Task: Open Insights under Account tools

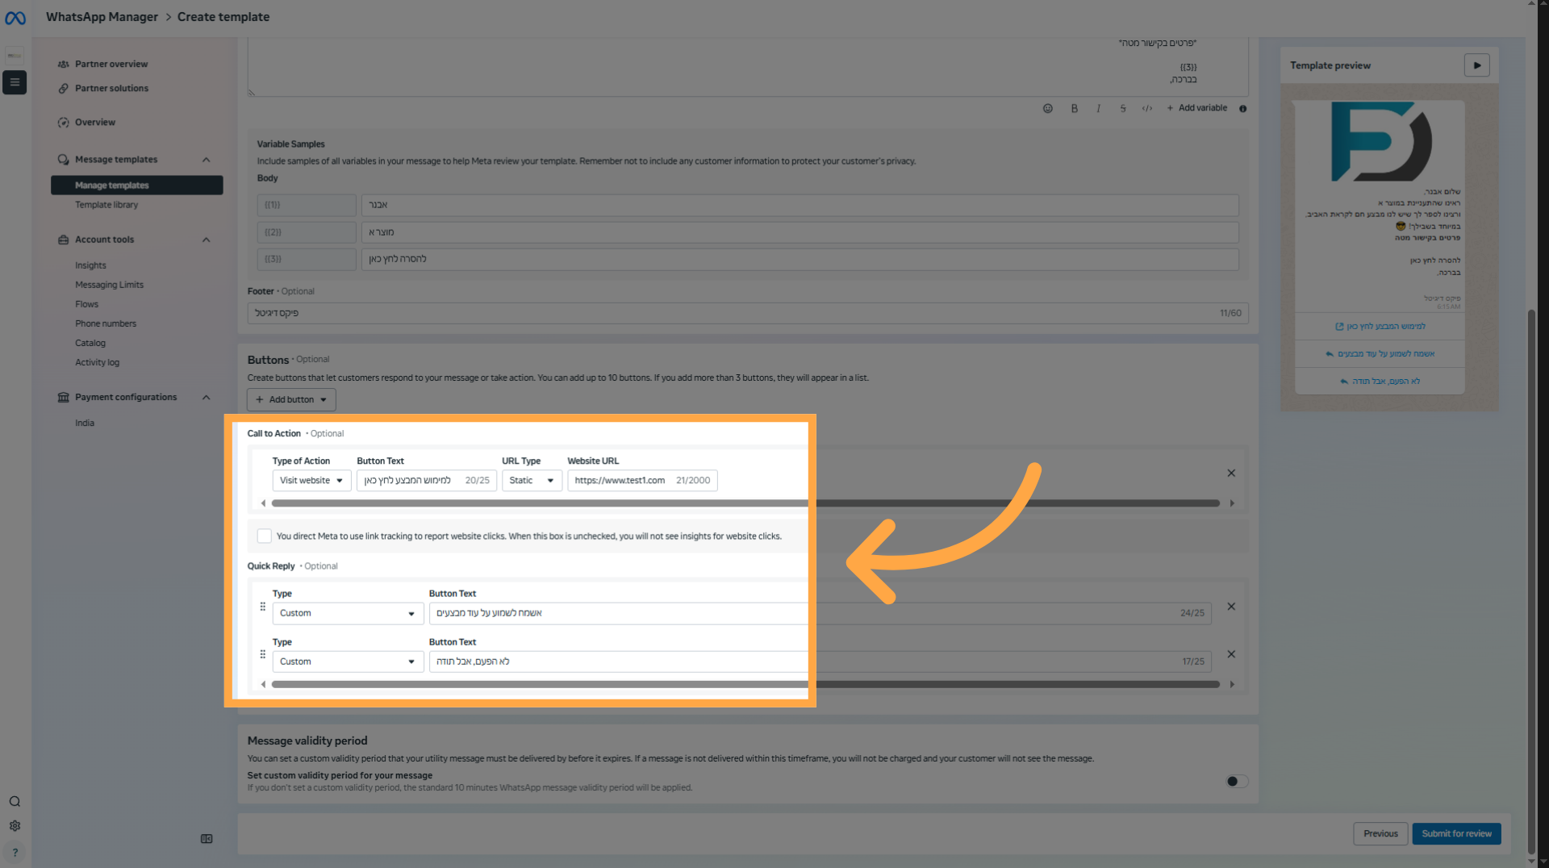Action: [x=90, y=265]
